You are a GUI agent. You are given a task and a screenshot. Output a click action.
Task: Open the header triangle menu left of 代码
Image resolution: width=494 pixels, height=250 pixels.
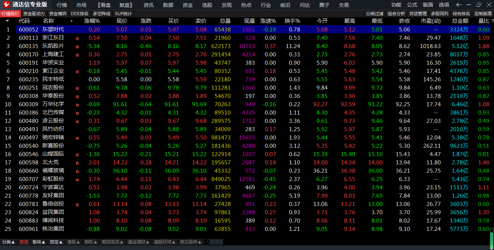(x=7, y=21)
